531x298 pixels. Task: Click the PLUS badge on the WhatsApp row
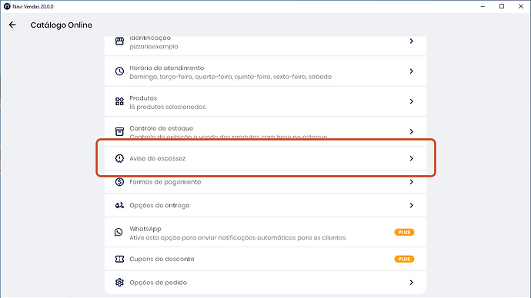(404, 232)
